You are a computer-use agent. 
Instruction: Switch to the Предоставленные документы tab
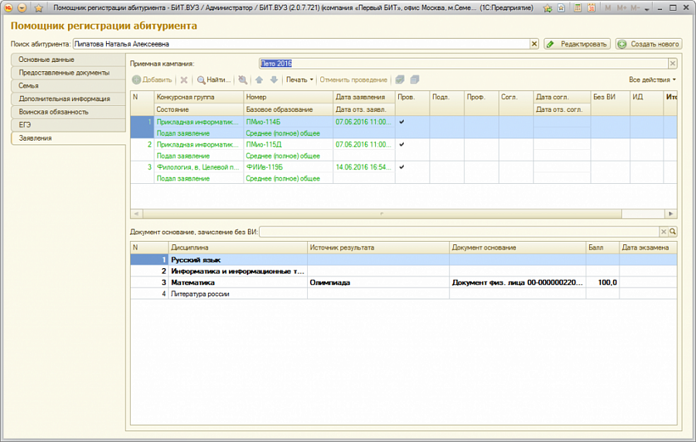(x=68, y=73)
